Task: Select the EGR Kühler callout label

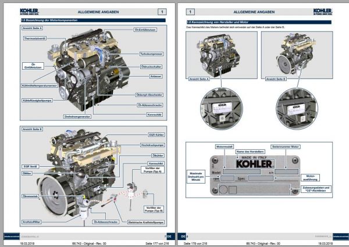Action: (x=156, y=135)
